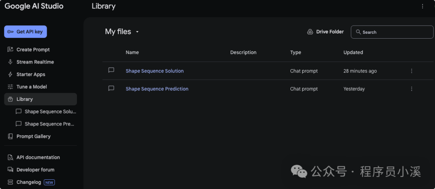Open the API documentation link
Image resolution: width=435 pixels, height=189 pixels.
coord(38,157)
